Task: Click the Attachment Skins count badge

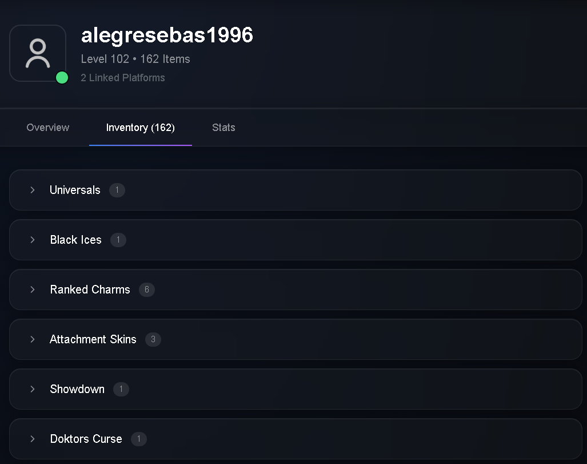Action: (153, 339)
